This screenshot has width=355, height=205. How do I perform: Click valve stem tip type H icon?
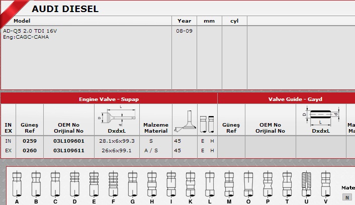pos(151,184)
